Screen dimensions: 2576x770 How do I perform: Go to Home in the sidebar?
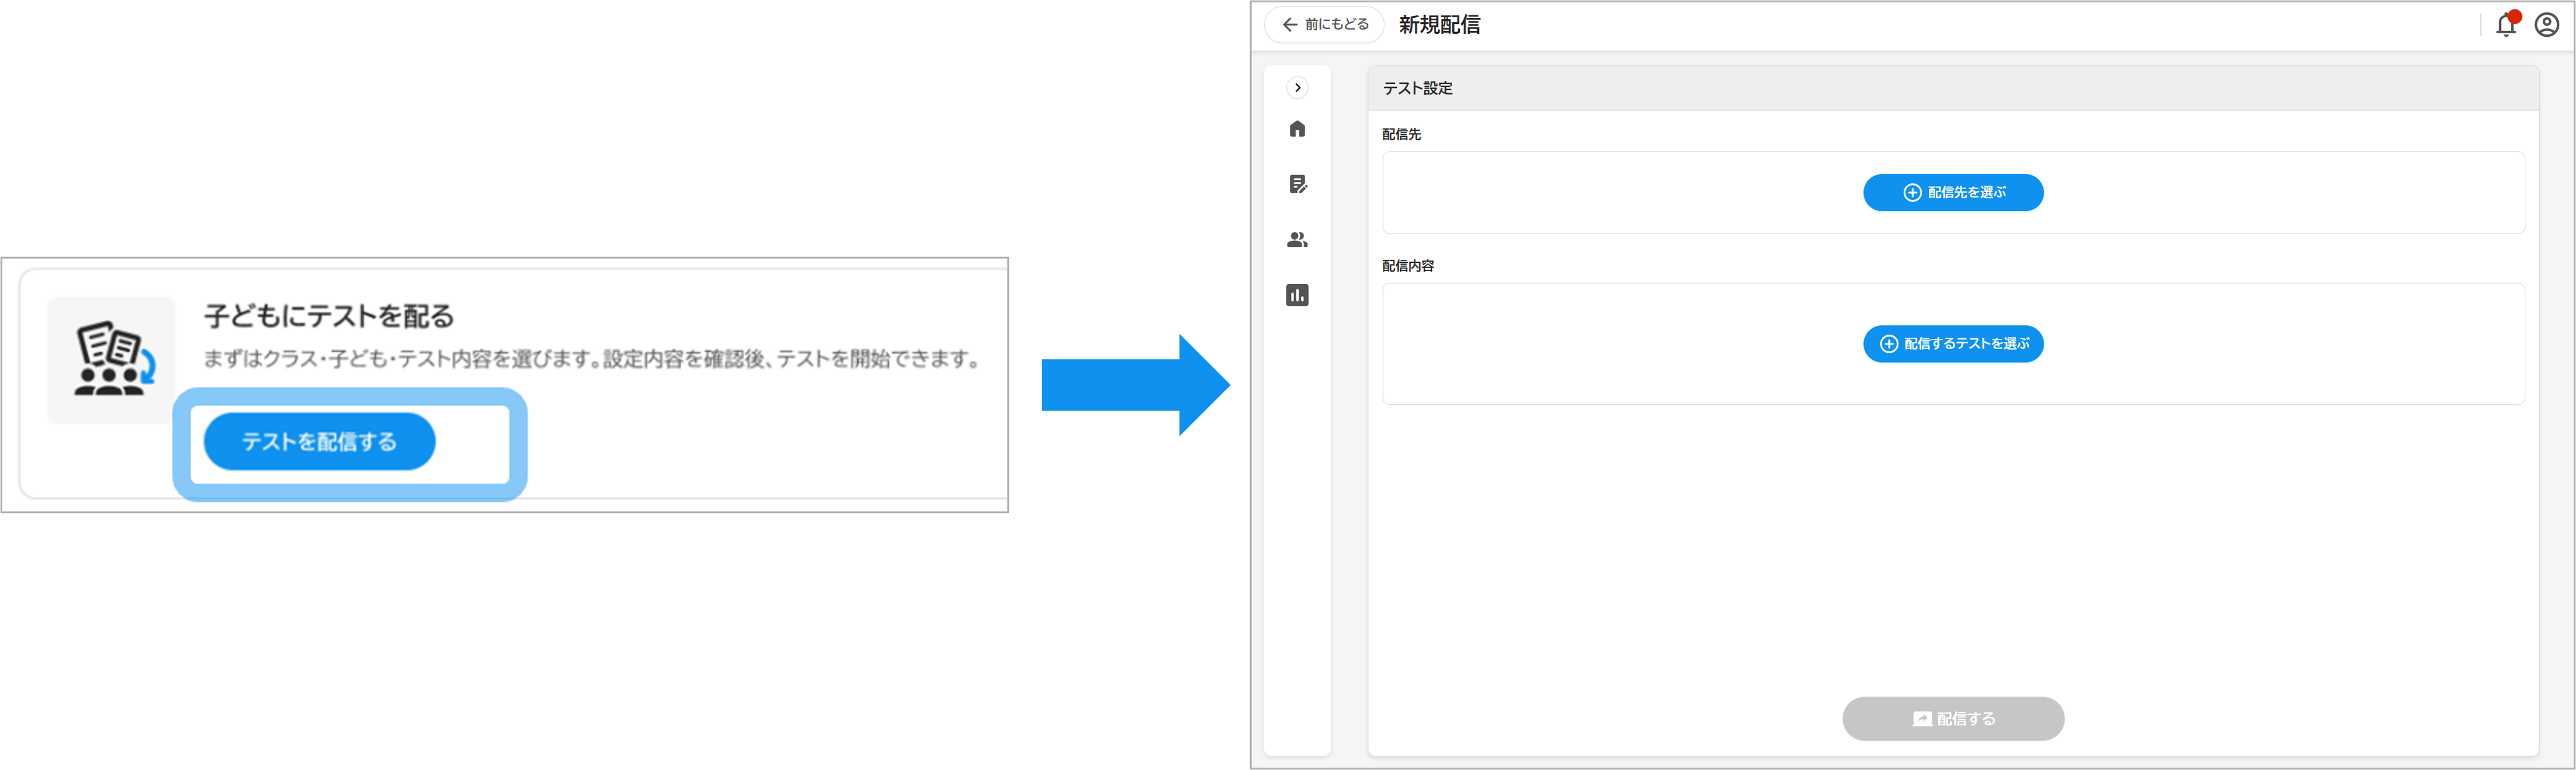[x=1297, y=129]
